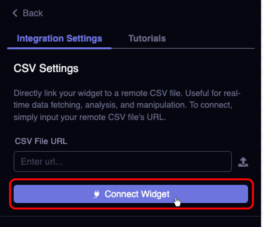
Task: Click the CSV Settings heading
Action: [x=46, y=68]
